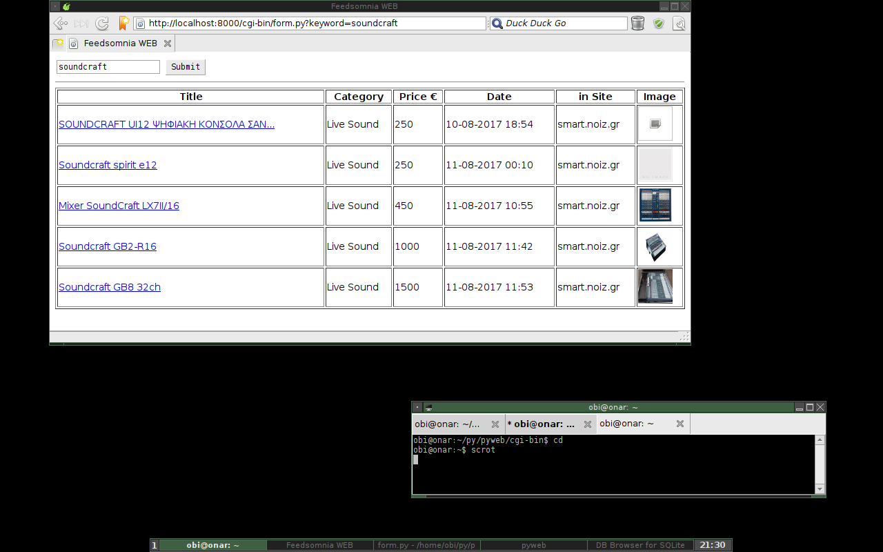The image size is (883, 552).
Task: Click the mixer thumbnail for LX7II/16
Action: 655,205
